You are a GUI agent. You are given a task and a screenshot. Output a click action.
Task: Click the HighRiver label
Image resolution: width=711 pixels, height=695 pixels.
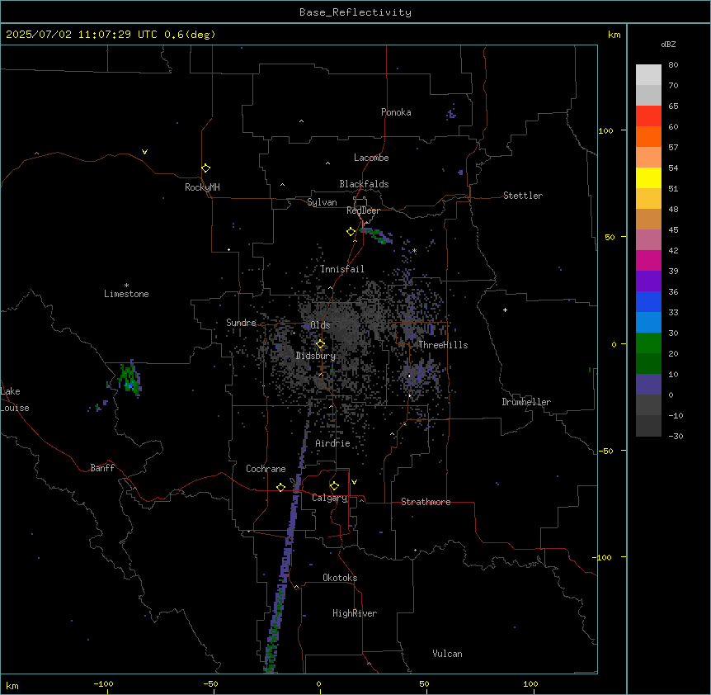click(x=355, y=613)
